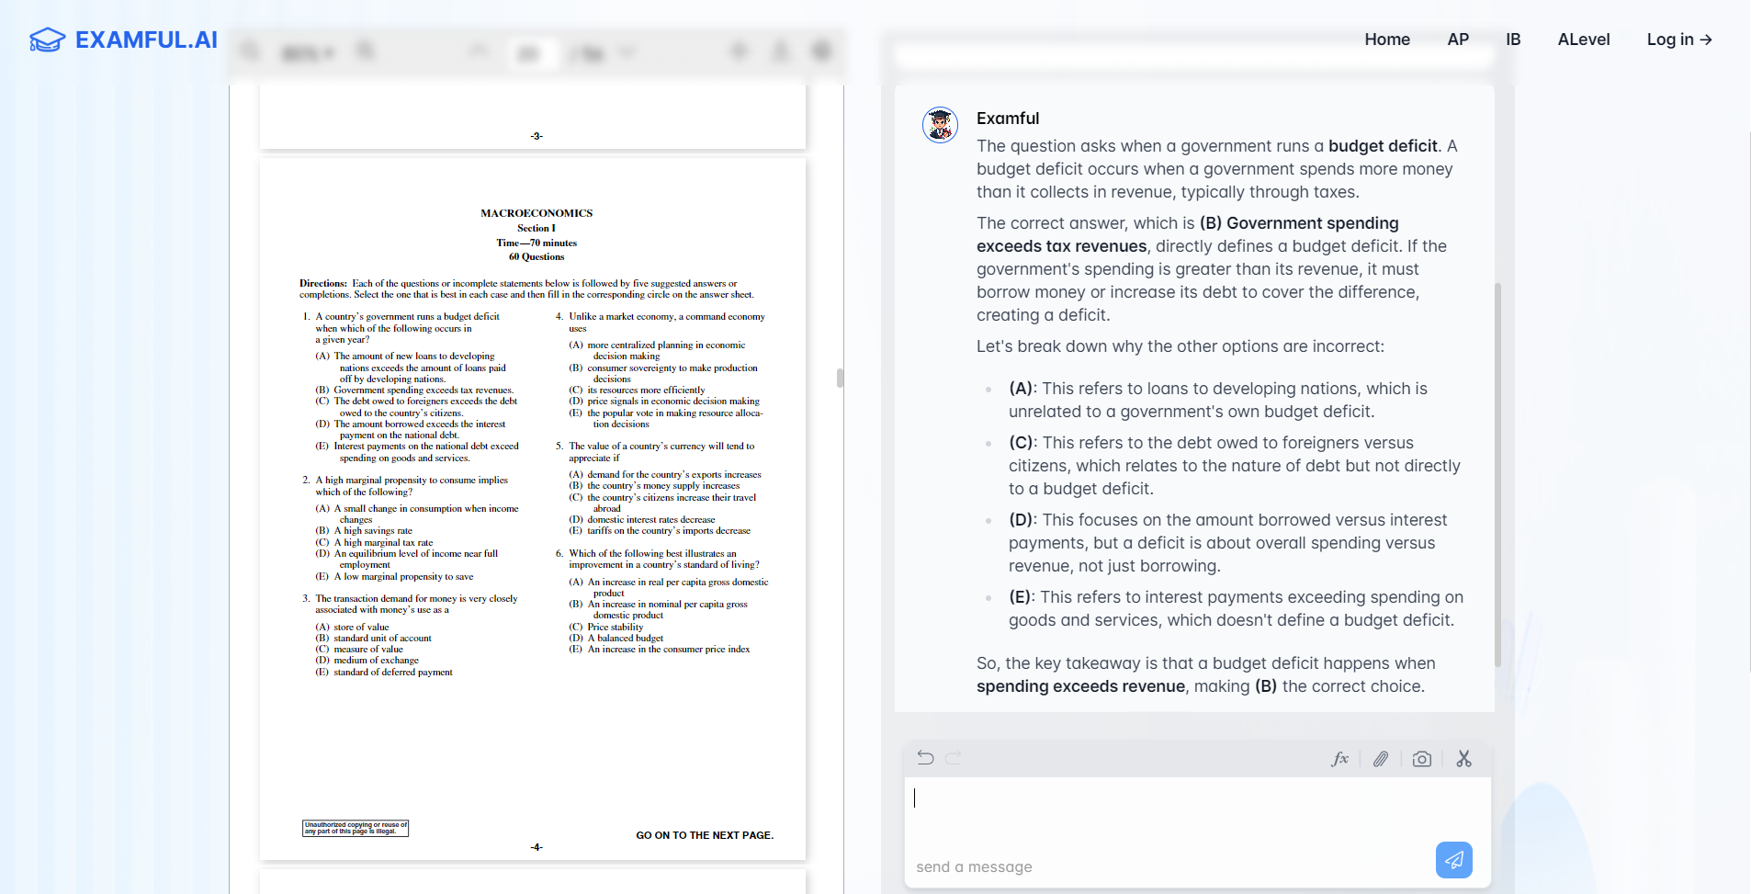
Task: Click "domestic interest rates decrease" option
Action: point(651,519)
